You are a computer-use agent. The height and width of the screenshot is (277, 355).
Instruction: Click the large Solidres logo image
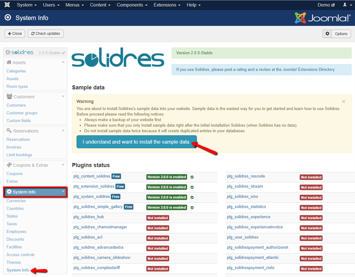point(118,59)
